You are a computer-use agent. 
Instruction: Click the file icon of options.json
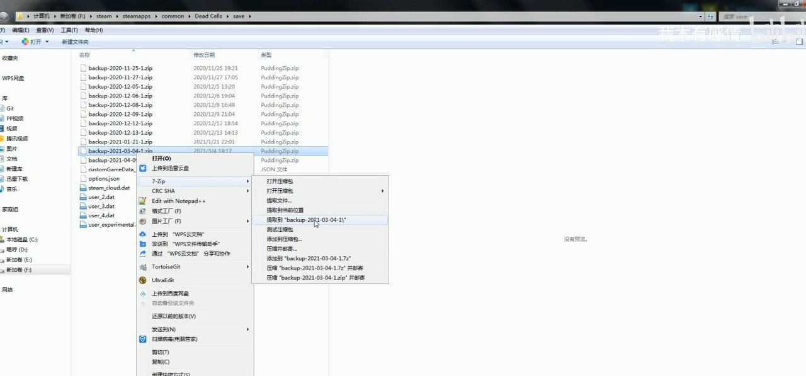pos(83,179)
